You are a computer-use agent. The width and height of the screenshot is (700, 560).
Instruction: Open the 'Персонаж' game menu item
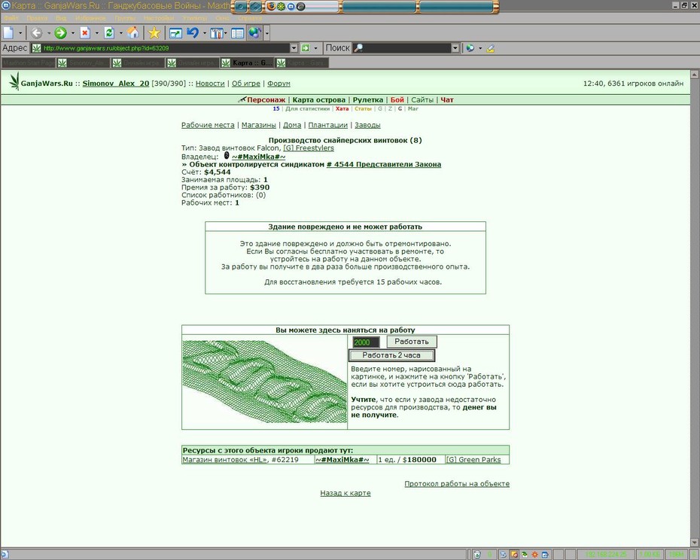click(266, 100)
